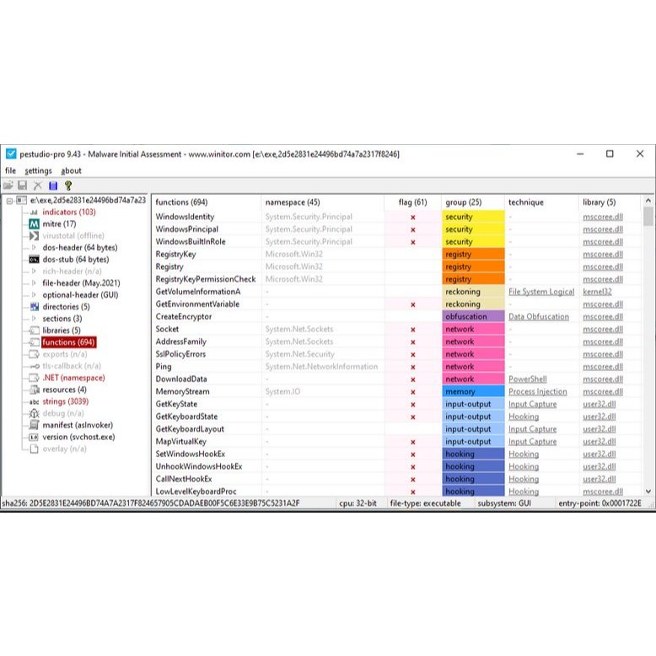Click the help question mark toolbar icon

coord(68,186)
